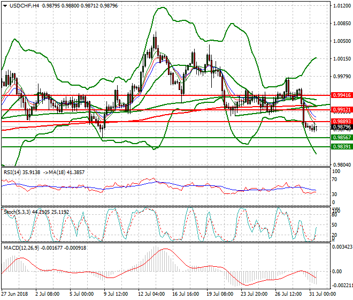The width and height of the screenshot is (353, 300).
Task: Select the red 0.99121 price level label
Action: coord(342,110)
